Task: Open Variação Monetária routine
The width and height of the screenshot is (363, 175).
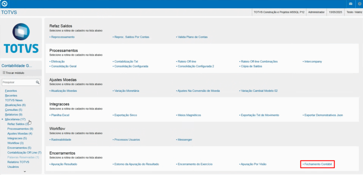Action: [x=127, y=91]
